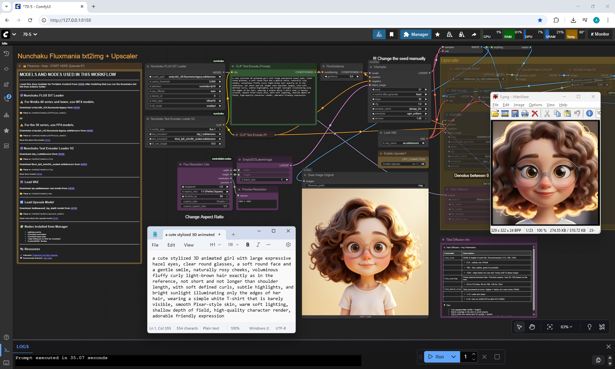This screenshot has width=615, height=369.
Task: Open the Edit menu in Notepad
Action: click(x=171, y=245)
